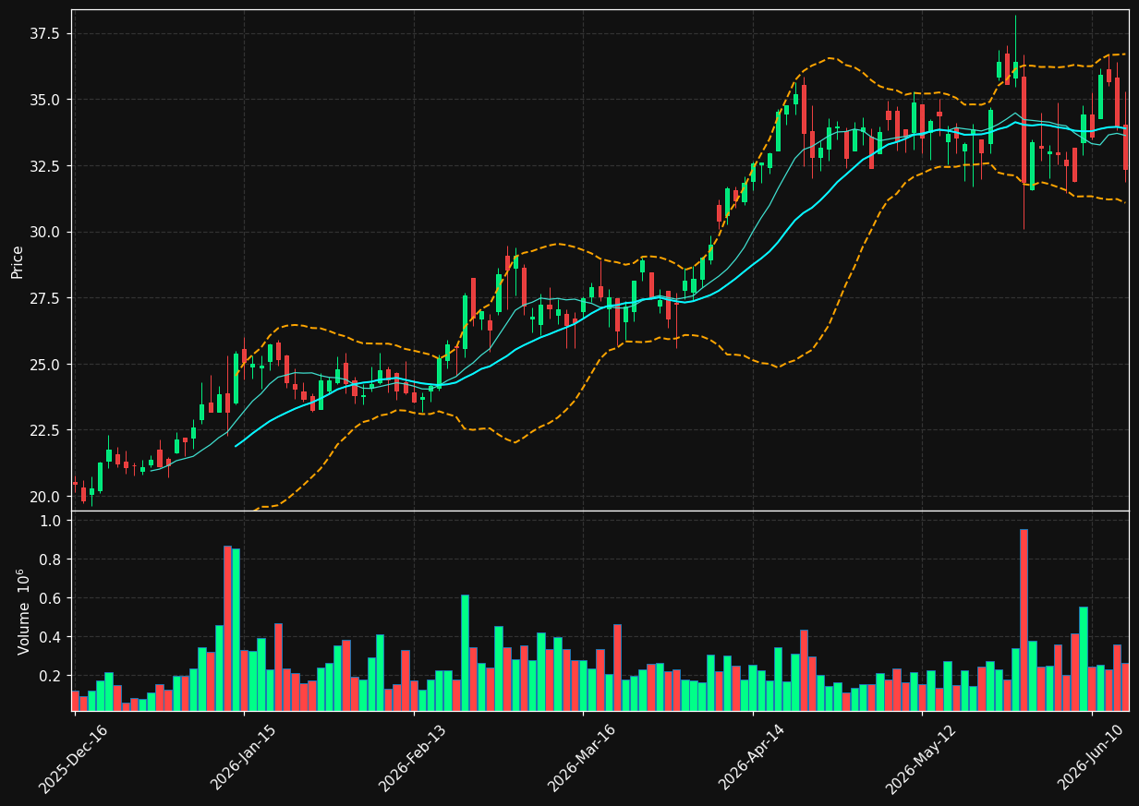Select the vertical Price axis title
The image size is (1139, 806).
pos(18,261)
